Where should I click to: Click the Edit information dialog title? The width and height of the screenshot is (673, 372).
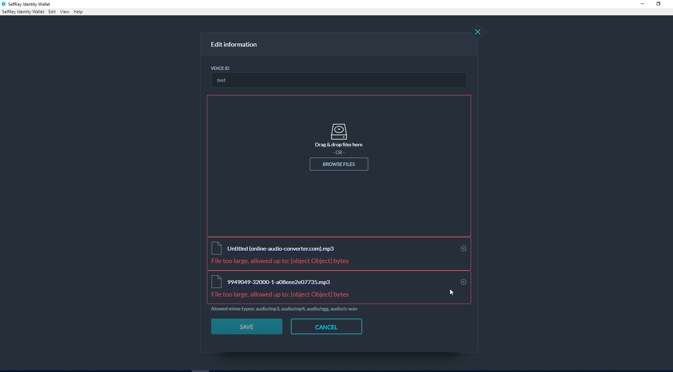[234, 44]
